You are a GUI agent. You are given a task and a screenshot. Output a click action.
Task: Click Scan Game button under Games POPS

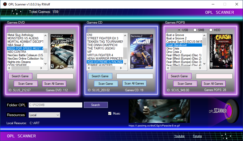click(x=185, y=84)
